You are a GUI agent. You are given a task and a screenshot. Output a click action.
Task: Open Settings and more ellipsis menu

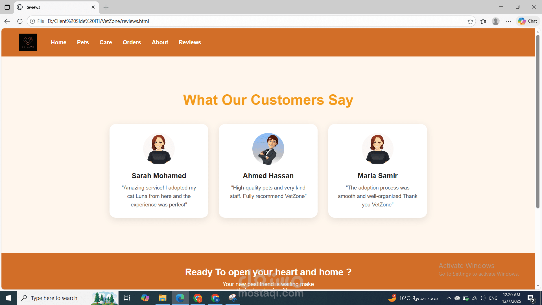(508, 21)
